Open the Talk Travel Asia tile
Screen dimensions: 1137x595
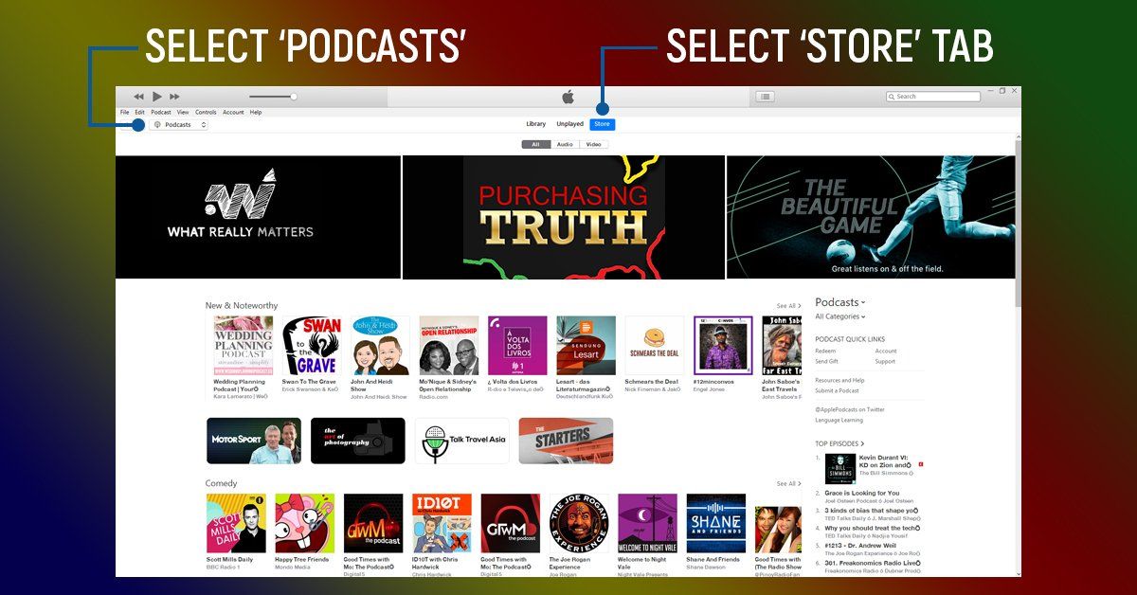(x=461, y=441)
